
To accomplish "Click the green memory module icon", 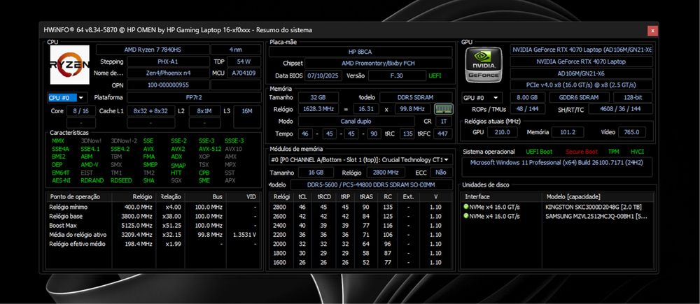I will 443,109.
